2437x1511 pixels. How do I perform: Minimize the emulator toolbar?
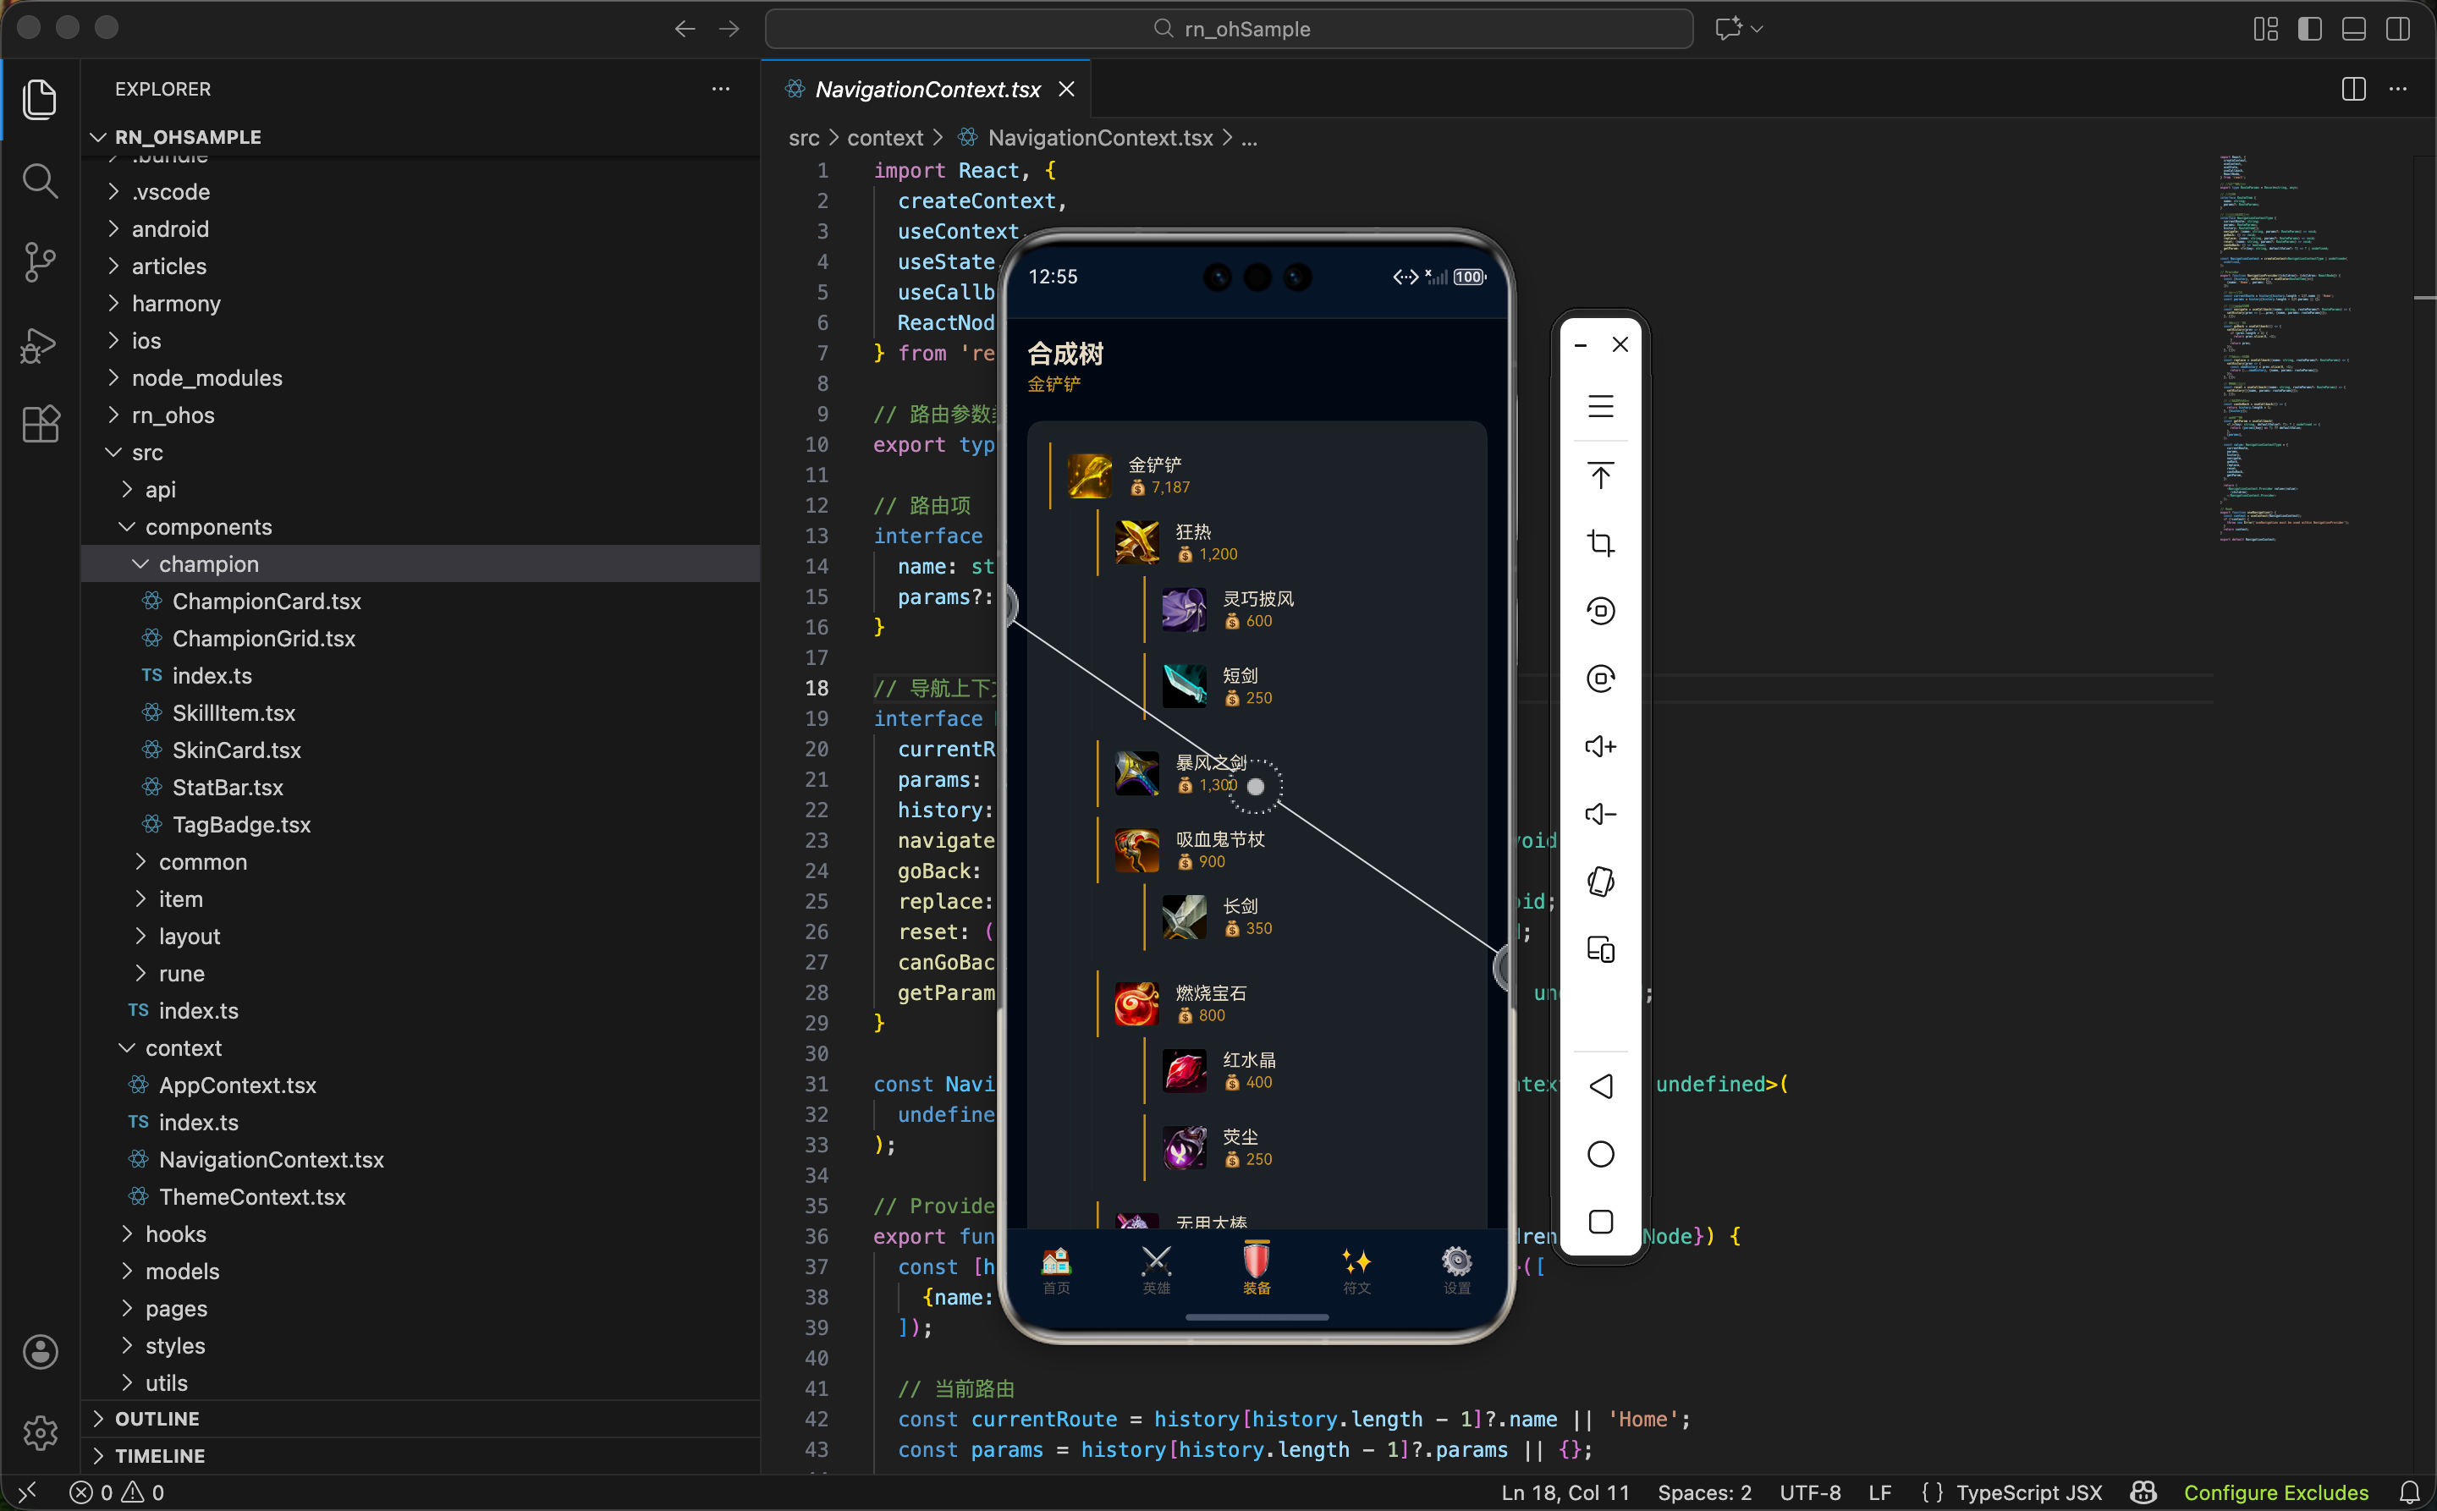(x=1581, y=345)
